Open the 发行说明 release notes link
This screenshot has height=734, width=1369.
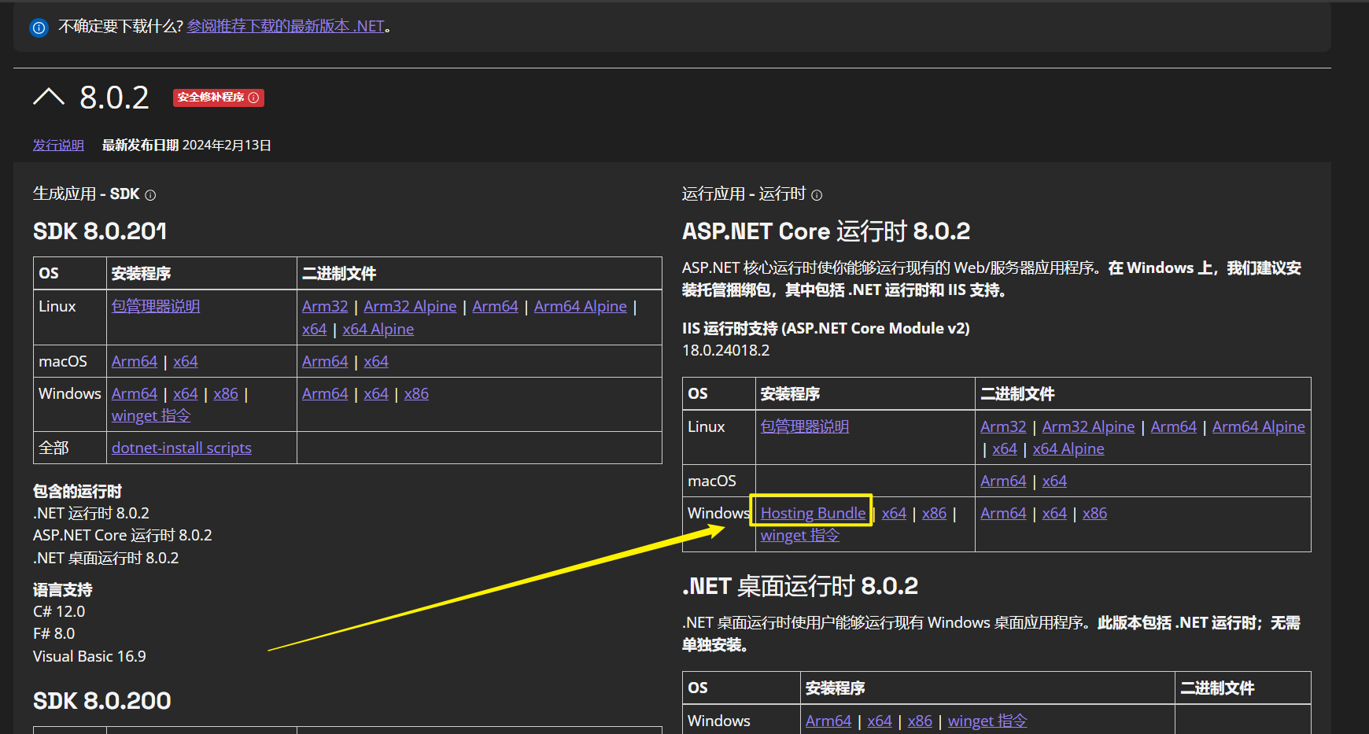58,145
